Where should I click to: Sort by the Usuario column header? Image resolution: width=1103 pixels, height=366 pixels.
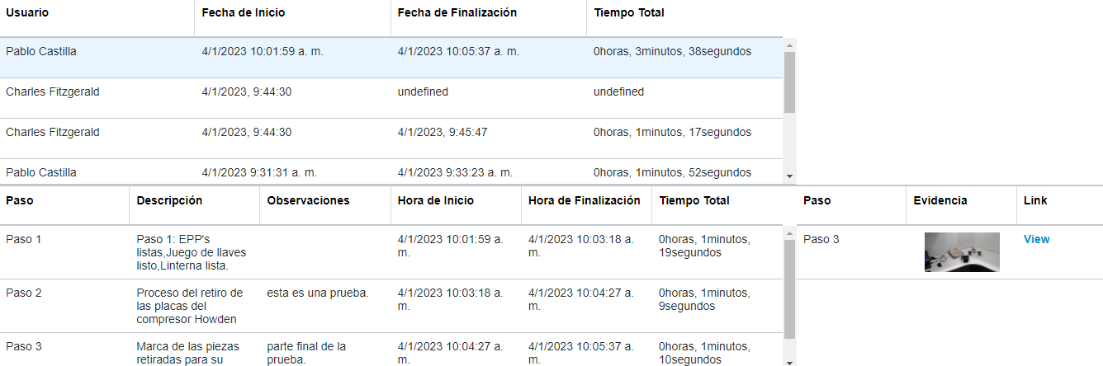(x=27, y=12)
